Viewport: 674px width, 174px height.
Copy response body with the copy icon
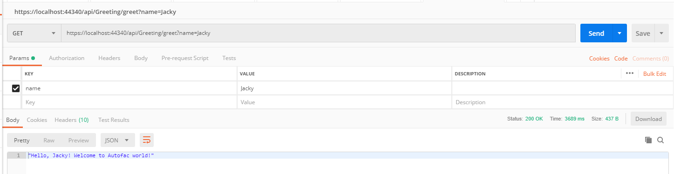pyautogui.click(x=648, y=140)
